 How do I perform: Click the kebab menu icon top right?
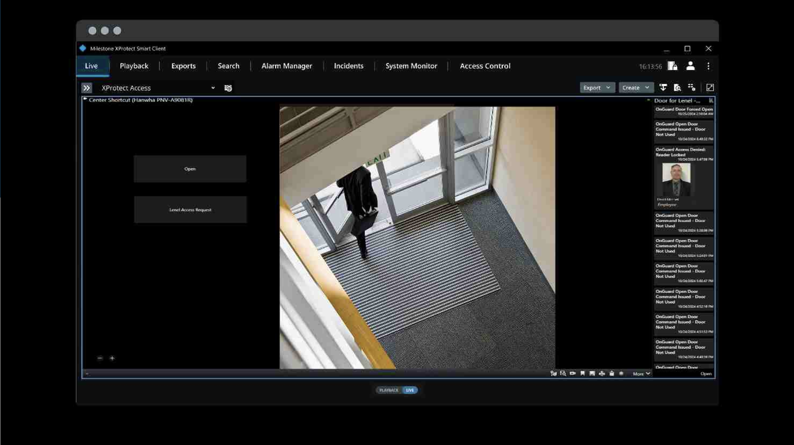coord(708,66)
